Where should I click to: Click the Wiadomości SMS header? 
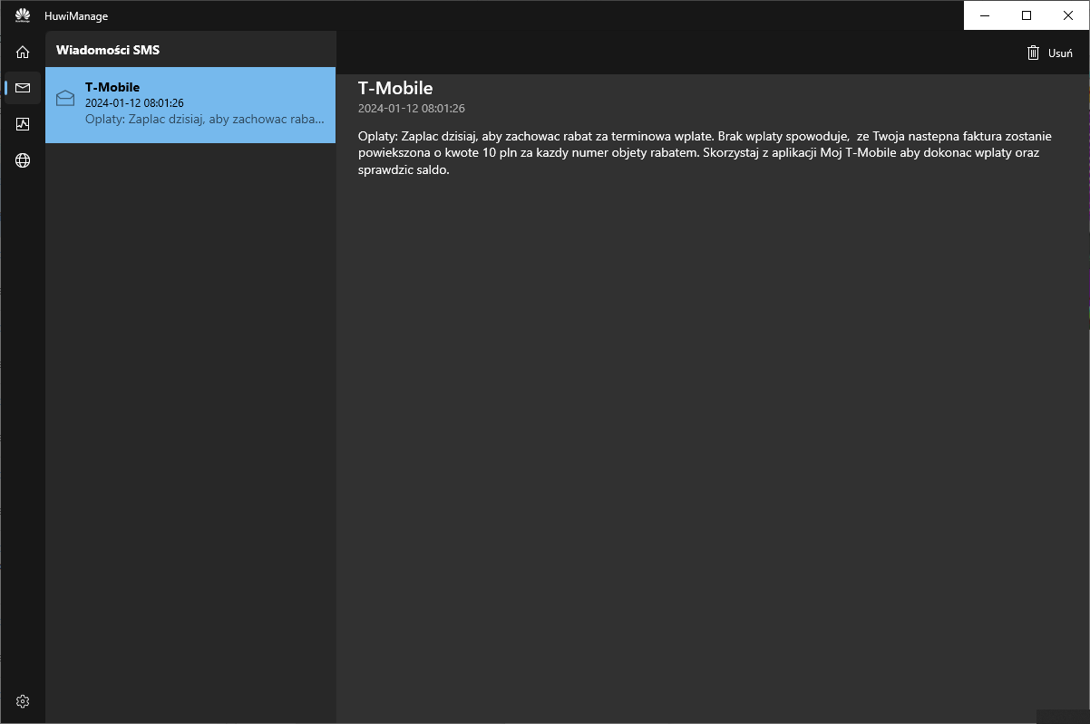108,50
